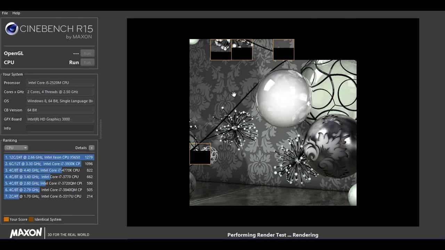Viewport: 445px width, 250px height.
Task: Click the OS value Windows 8
Action: (60, 101)
